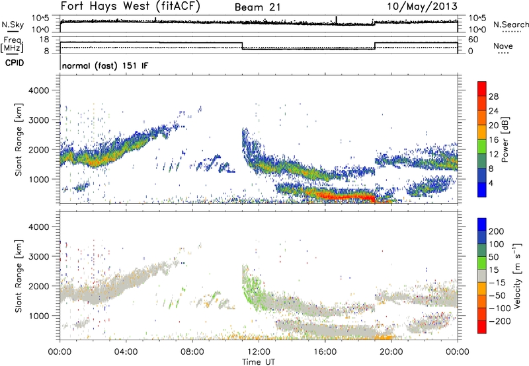
Task: Select the "-200" value on Velocity colorbar
Action: 500,321
